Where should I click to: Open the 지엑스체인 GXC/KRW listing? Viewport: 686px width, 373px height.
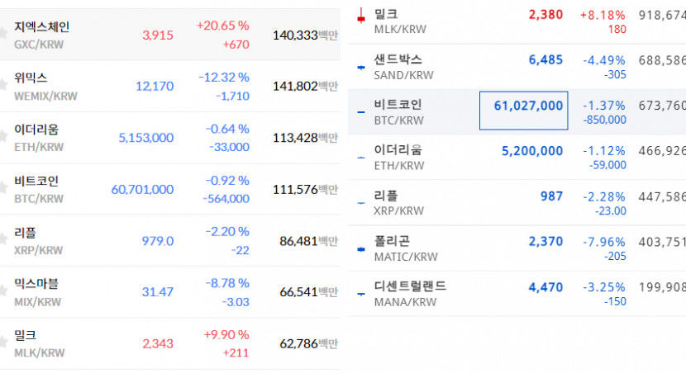(x=41, y=27)
